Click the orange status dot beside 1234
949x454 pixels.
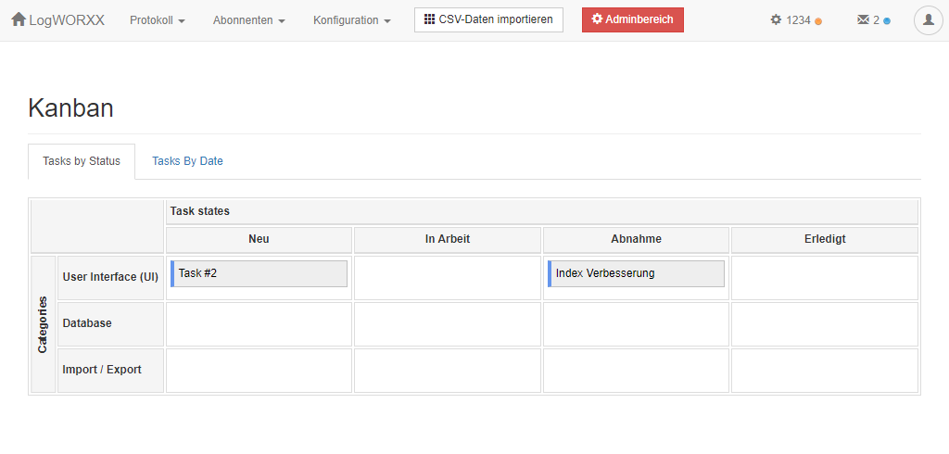818,21
